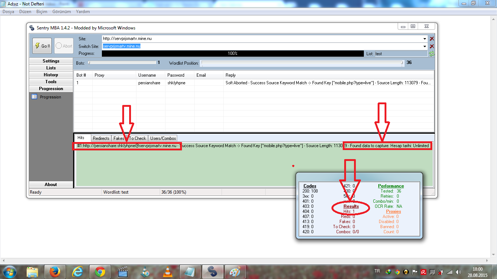
Task: Click the Bots slider track
Action: (x=122, y=62)
